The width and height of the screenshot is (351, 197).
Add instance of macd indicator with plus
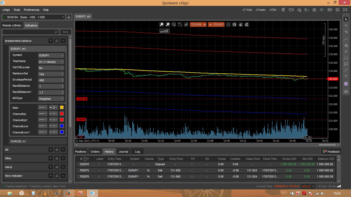pos(63,167)
